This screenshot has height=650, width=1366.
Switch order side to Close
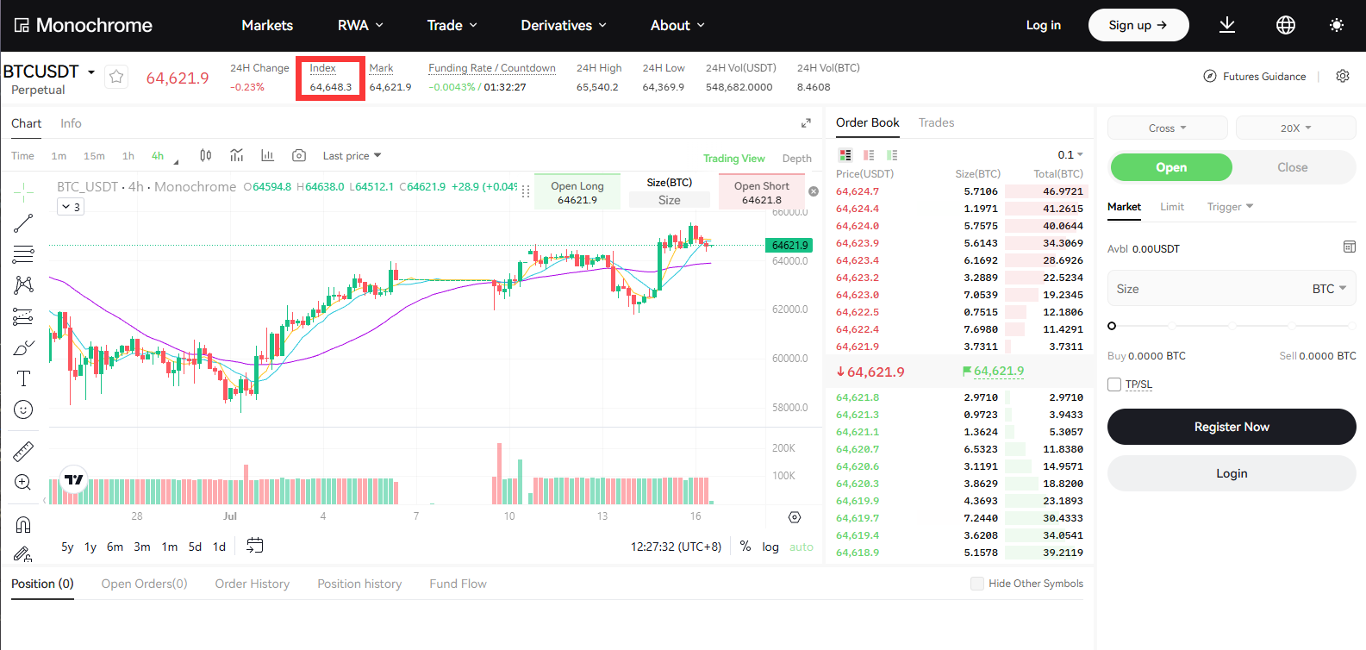coord(1293,167)
